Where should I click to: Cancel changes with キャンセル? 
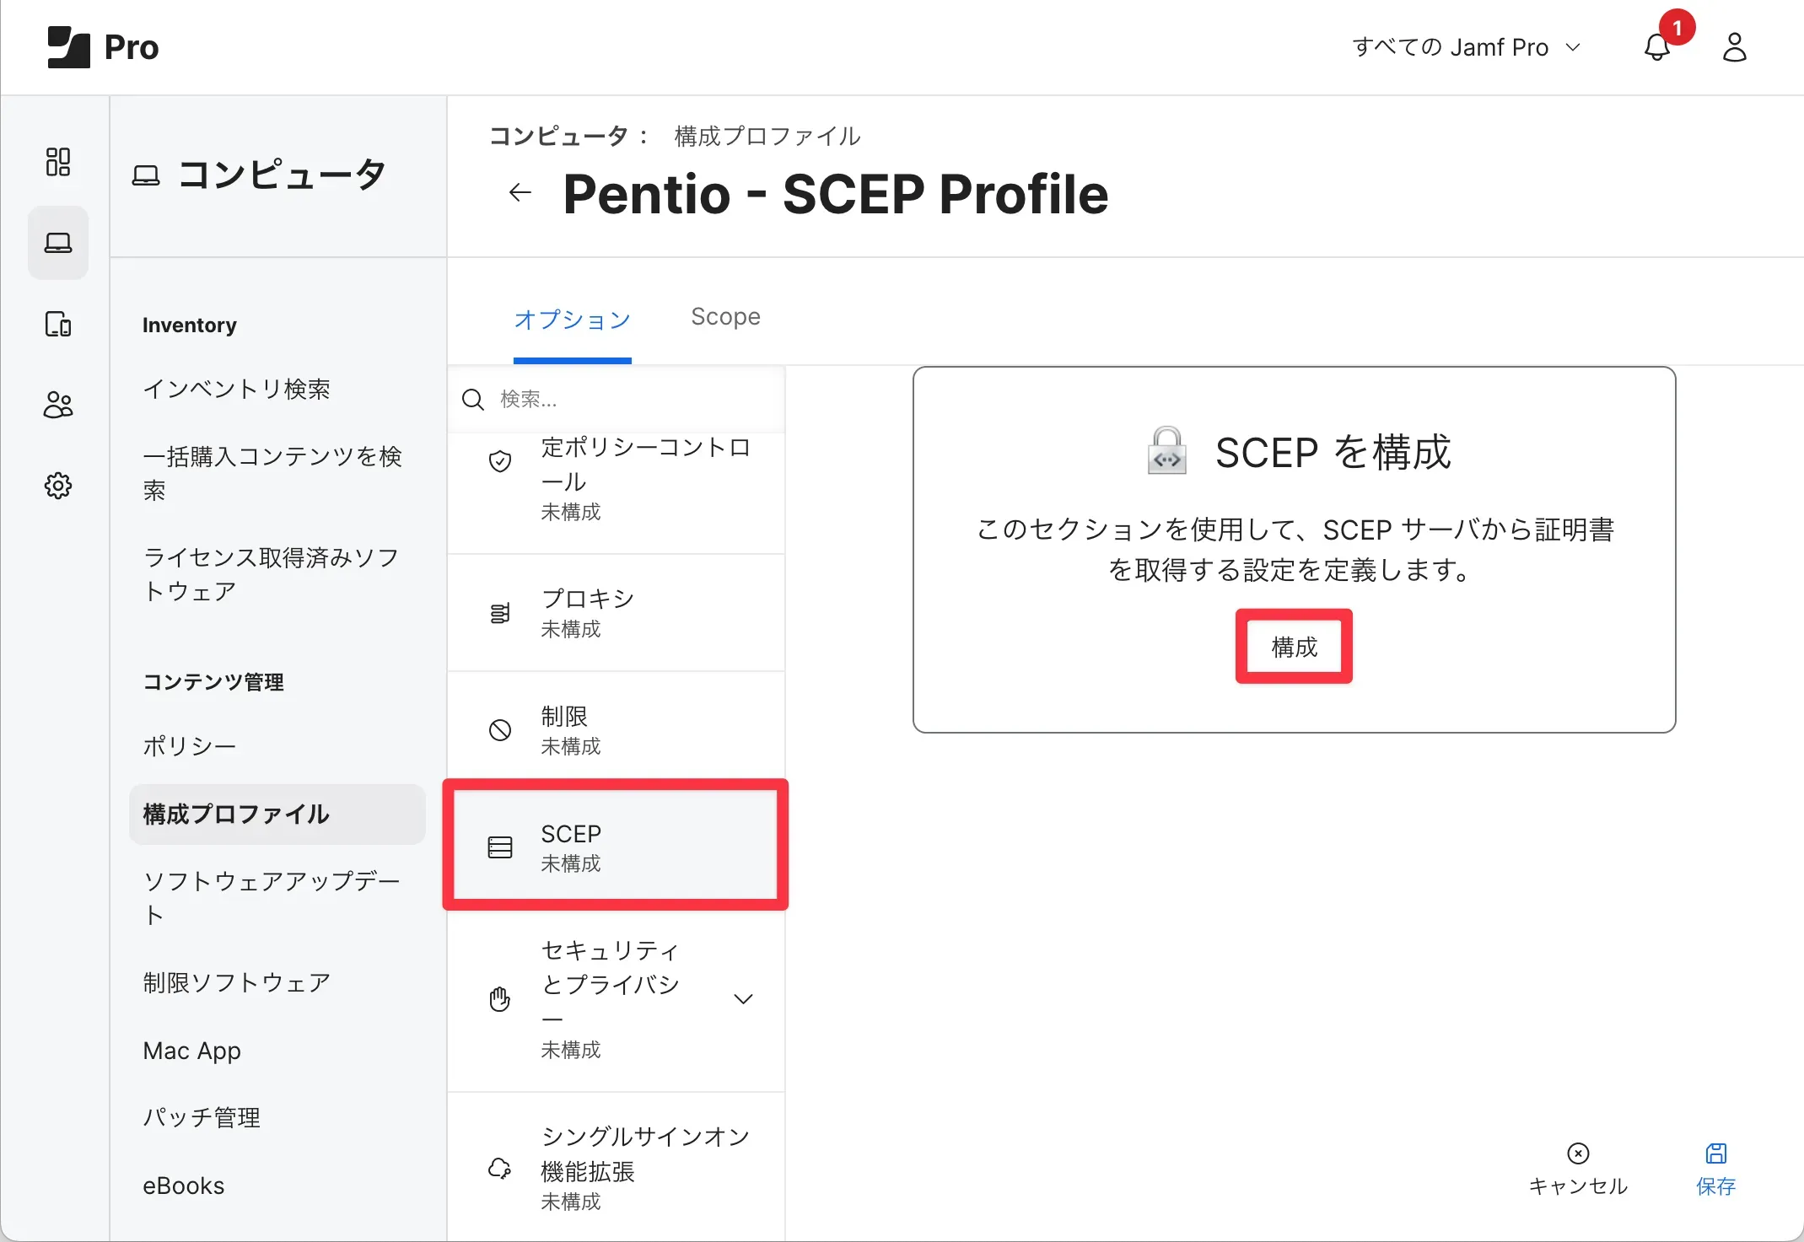point(1577,1169)
